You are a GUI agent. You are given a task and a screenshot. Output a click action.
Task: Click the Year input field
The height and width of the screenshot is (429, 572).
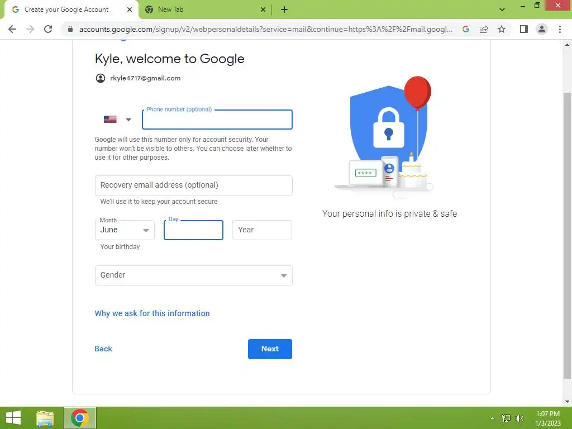point(262,230)
